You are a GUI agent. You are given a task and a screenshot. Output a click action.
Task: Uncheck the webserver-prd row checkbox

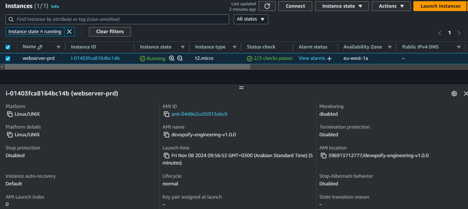8,58
